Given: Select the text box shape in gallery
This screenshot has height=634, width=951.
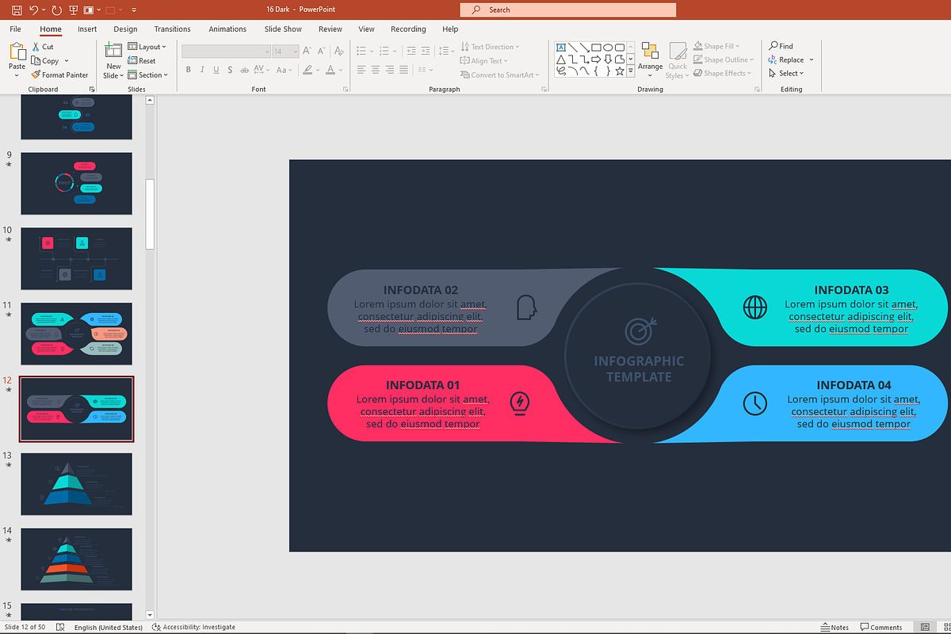Looking at the screenshot, I should [x=561, y=48].
